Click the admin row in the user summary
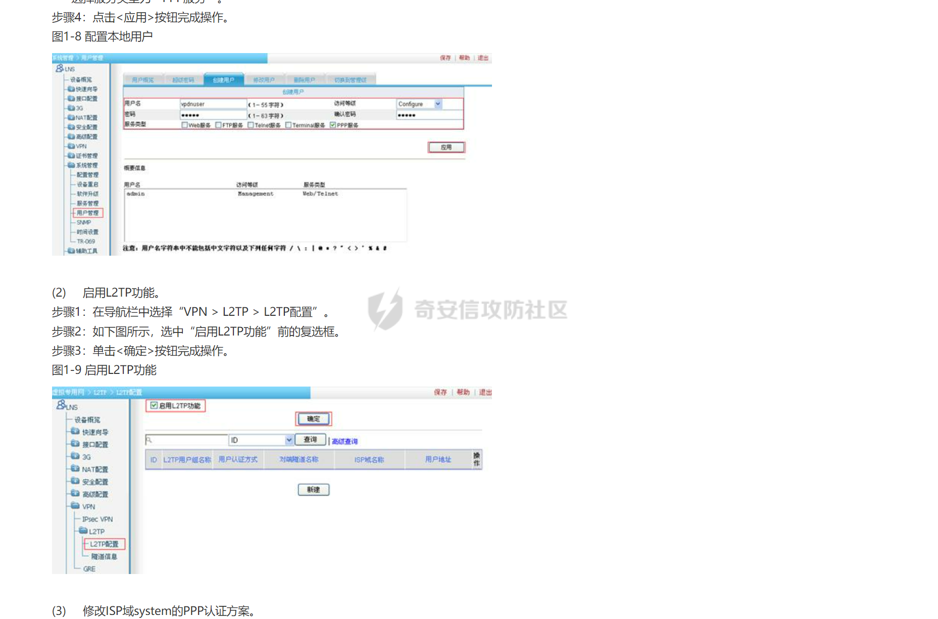 click(265, 194)
